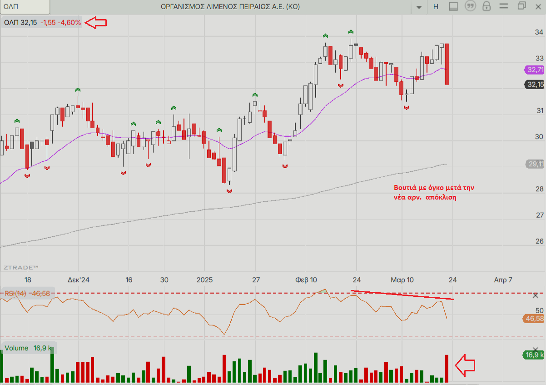The height and width of the screenshot is (385, 546).
Task: Click the 34 level on the price axis
Action: point(539,32)
